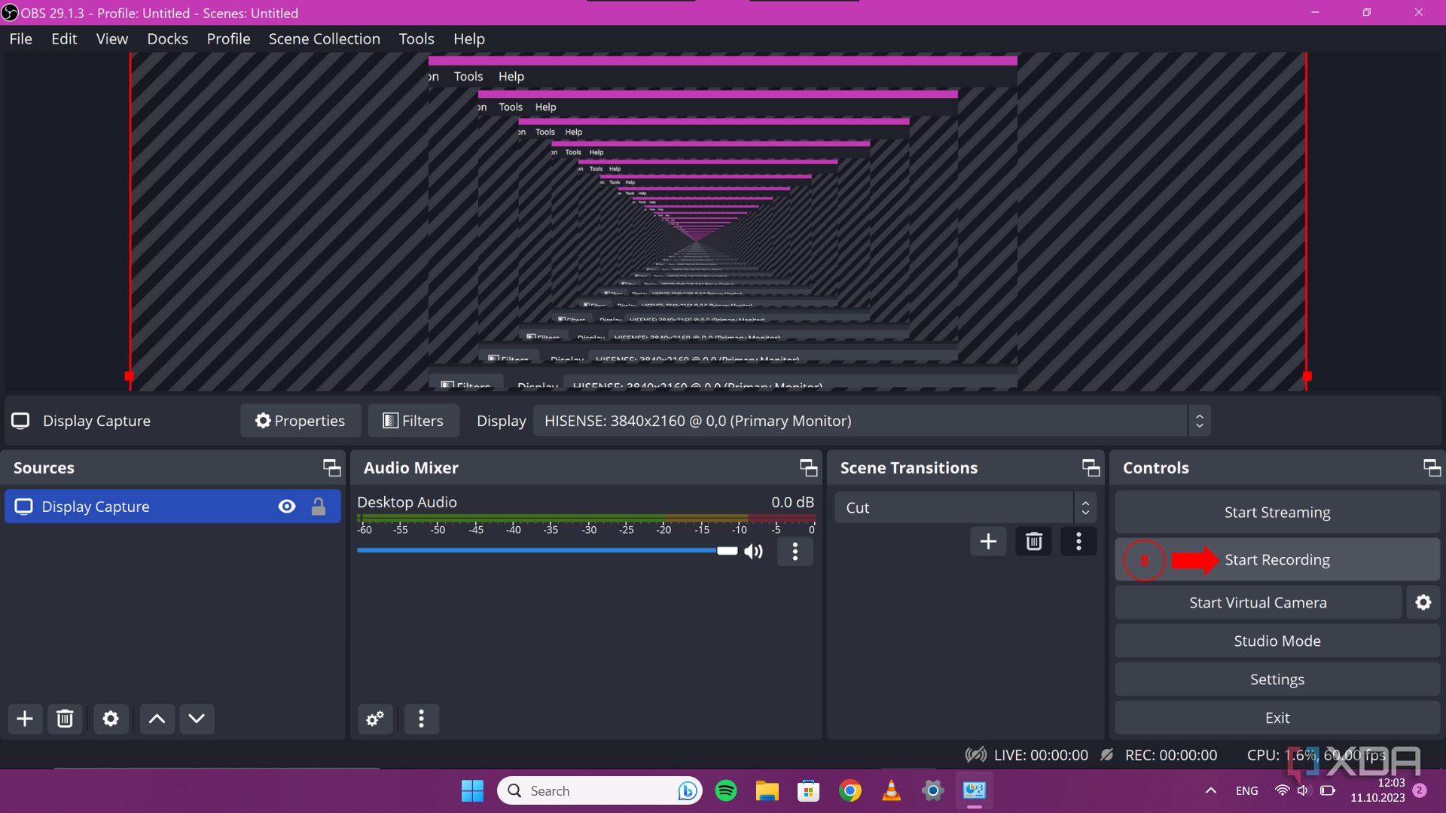
Task: Open Audio Mixer advanced properties gear
Action: (375, 719)
